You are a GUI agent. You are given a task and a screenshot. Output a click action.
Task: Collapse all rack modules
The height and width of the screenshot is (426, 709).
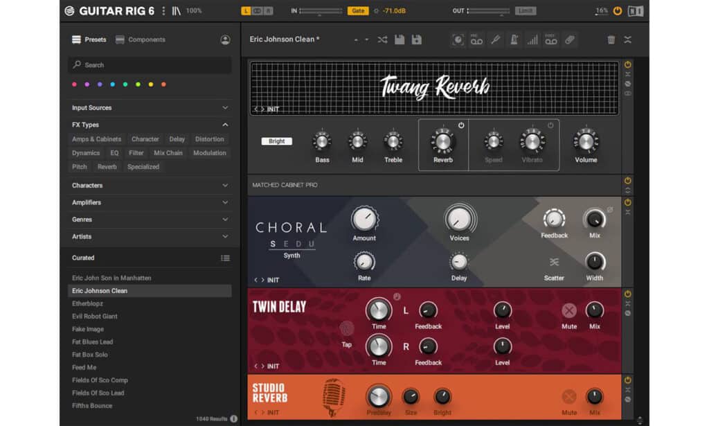tap(627, 39)
